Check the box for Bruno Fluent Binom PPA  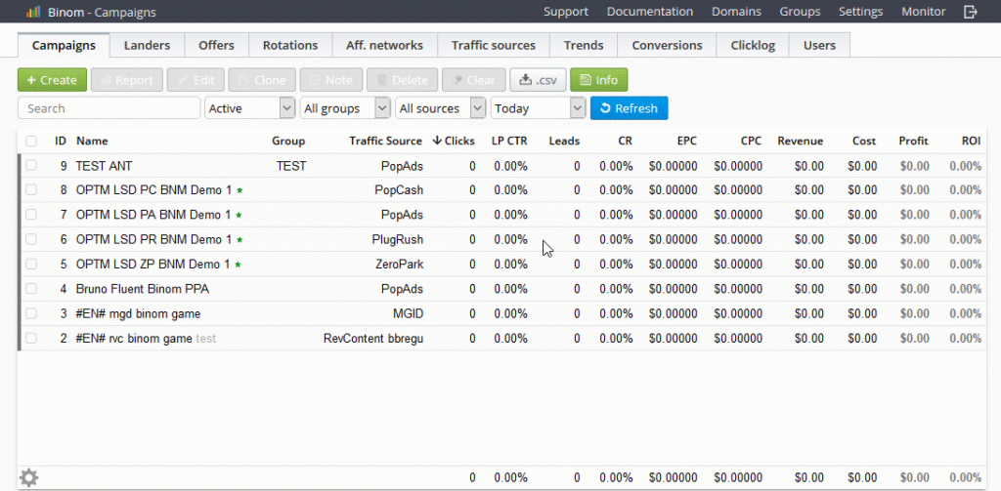[31, 289]
